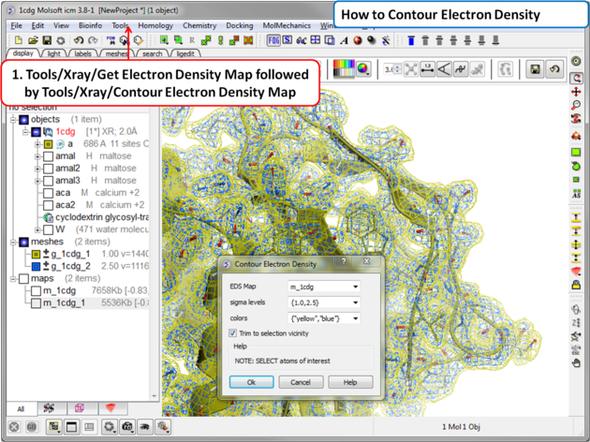The width and height of the screenshot is (590, 442).
Task: Click the save icon in the top-right toolbar
Action: pyautogui.click(x=534, y=70)
